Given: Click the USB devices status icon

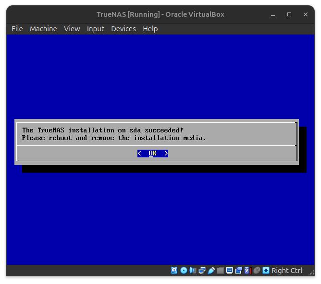Looking at the screenshot, I should (211, 271).
